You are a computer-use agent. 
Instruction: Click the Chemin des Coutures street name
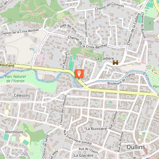point(109,6)
